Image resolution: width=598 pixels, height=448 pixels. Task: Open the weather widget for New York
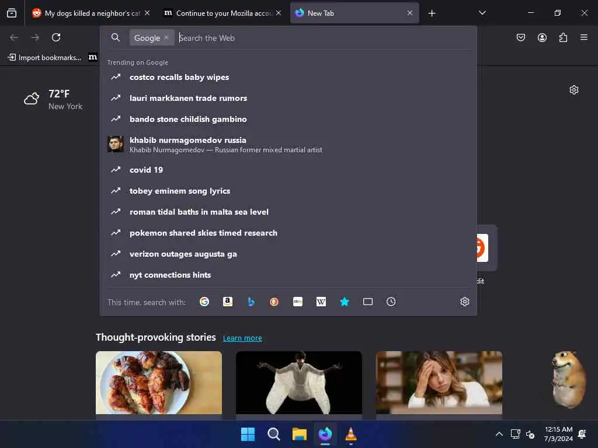pos(53,99)
